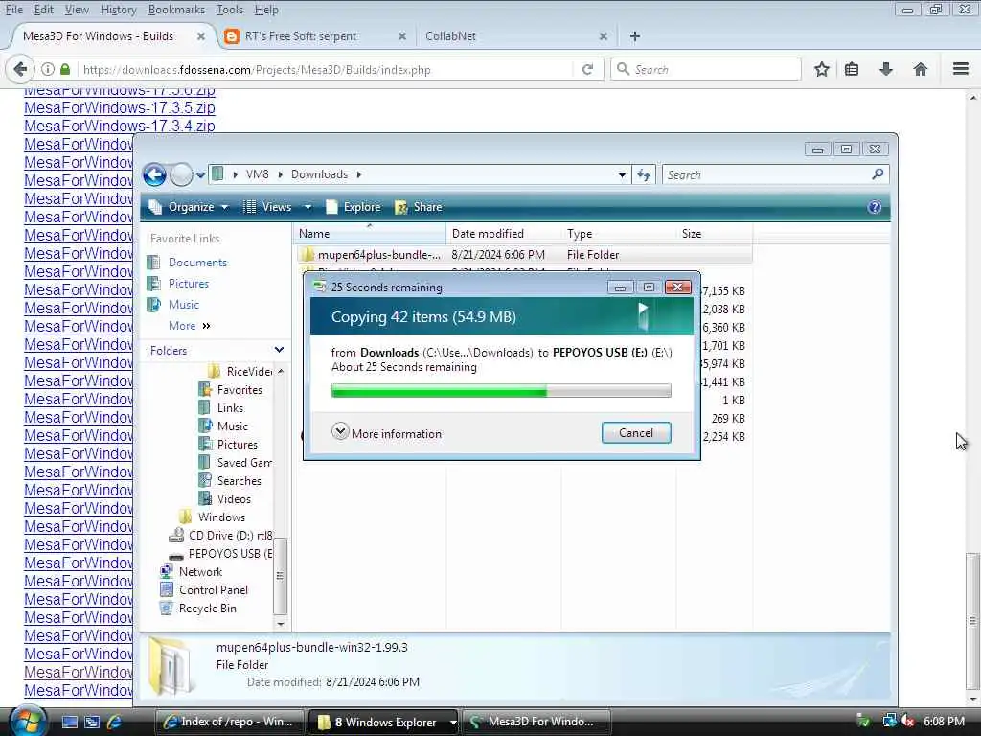Click Share toolbar button
981x736 pixels.
pyautogui.click(x=419, y=207)
